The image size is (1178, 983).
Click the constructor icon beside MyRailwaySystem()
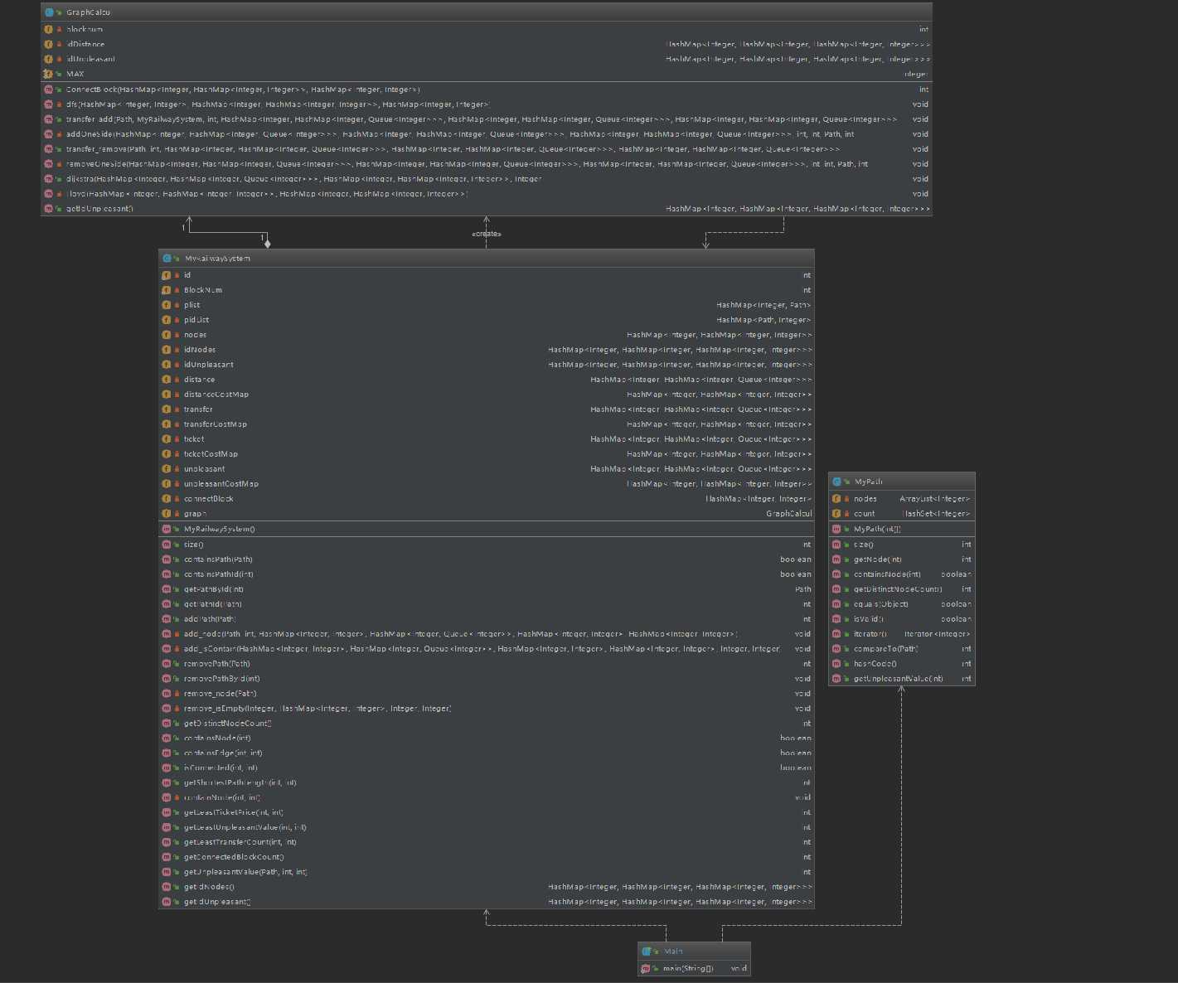[167, 529]
